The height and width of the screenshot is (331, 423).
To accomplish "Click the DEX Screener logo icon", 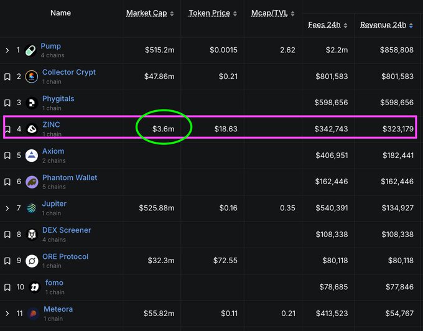I will click(32, 235).
